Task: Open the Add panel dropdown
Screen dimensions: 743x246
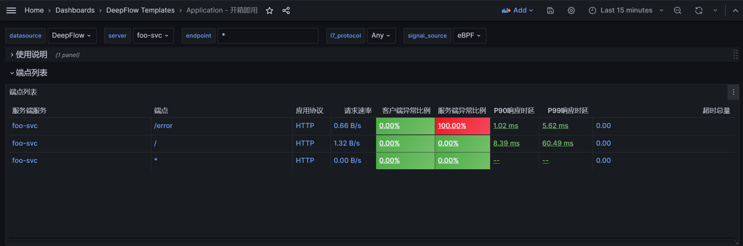Action: point(517,10)
